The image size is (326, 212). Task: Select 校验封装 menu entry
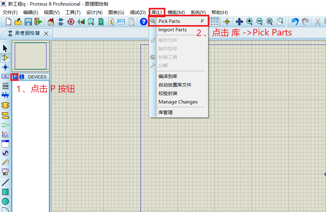(x=179, y=93)
